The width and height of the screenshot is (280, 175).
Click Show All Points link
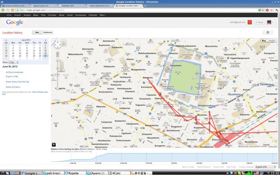coord(38,92)
